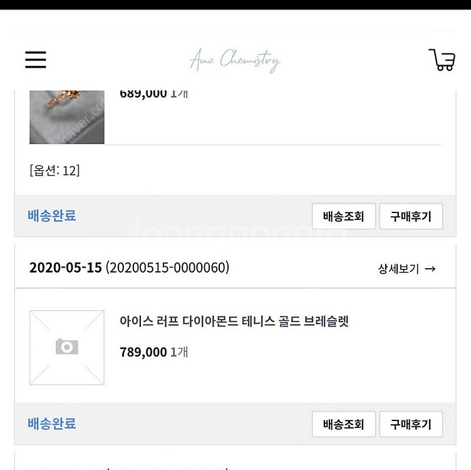Open the shopping cart
This screenshot has width=471, height=470.
tap(442, 60)
